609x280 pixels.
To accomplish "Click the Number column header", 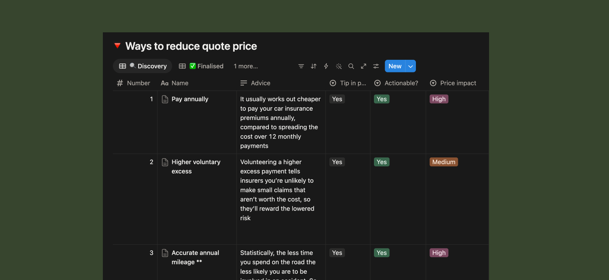I will click(134, 83).
